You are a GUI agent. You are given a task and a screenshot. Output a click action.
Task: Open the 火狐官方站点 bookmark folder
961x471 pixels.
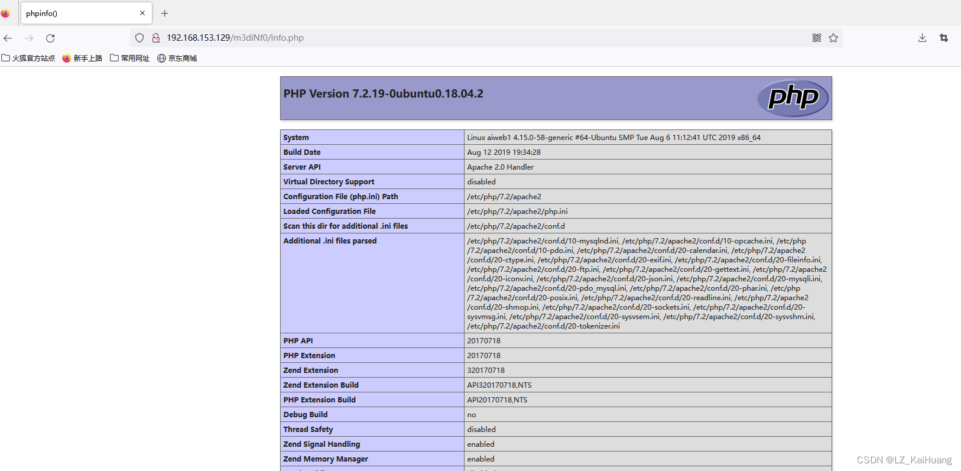(x=28, y=58)
